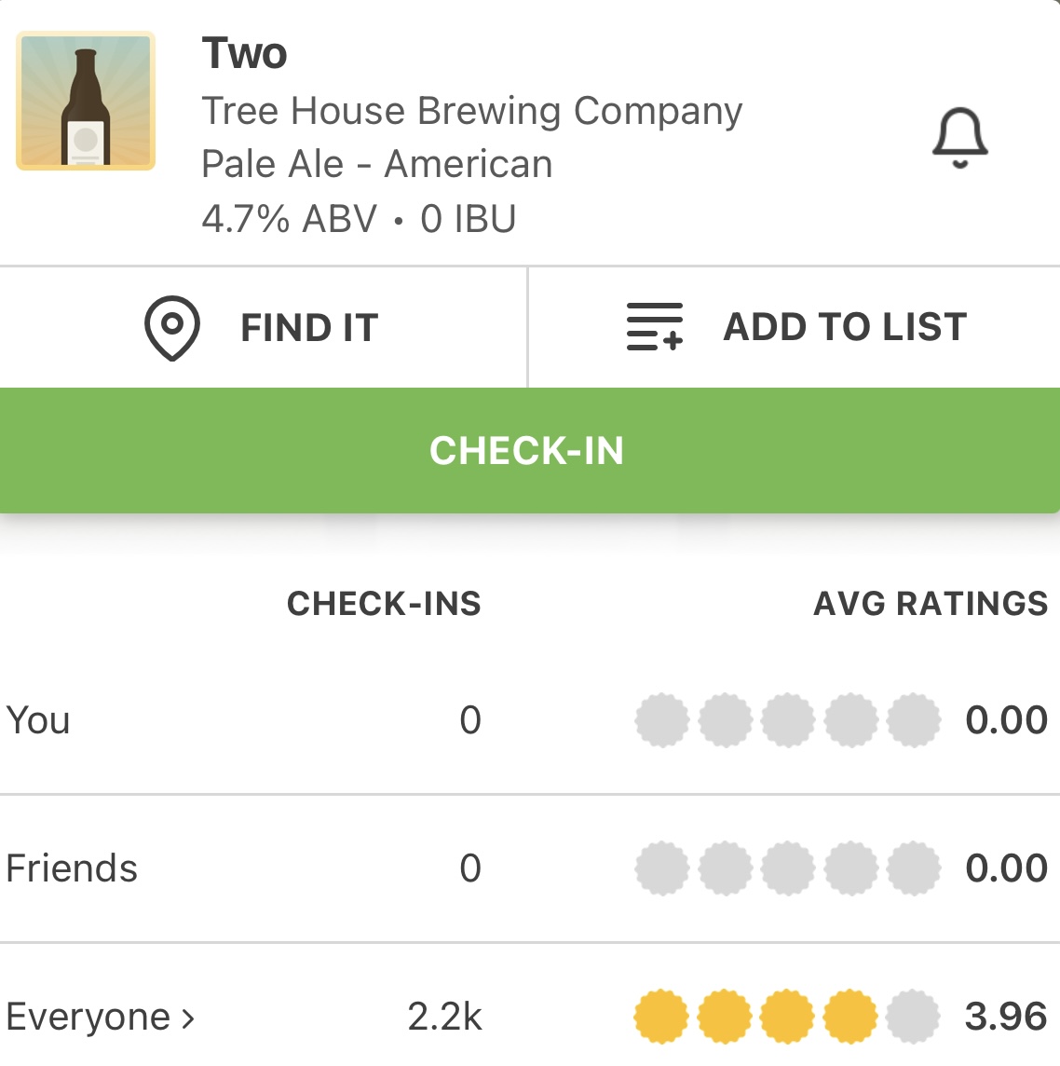
Task: Open Tree House Brewing Company page
Action: (471, 111)
